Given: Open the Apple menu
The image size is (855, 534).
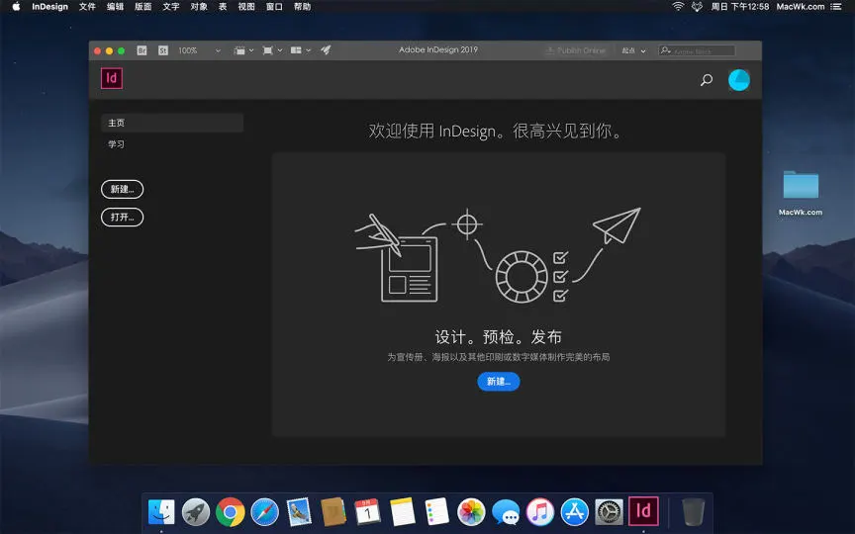Looking at the screenshot, I should click(16, 7).
